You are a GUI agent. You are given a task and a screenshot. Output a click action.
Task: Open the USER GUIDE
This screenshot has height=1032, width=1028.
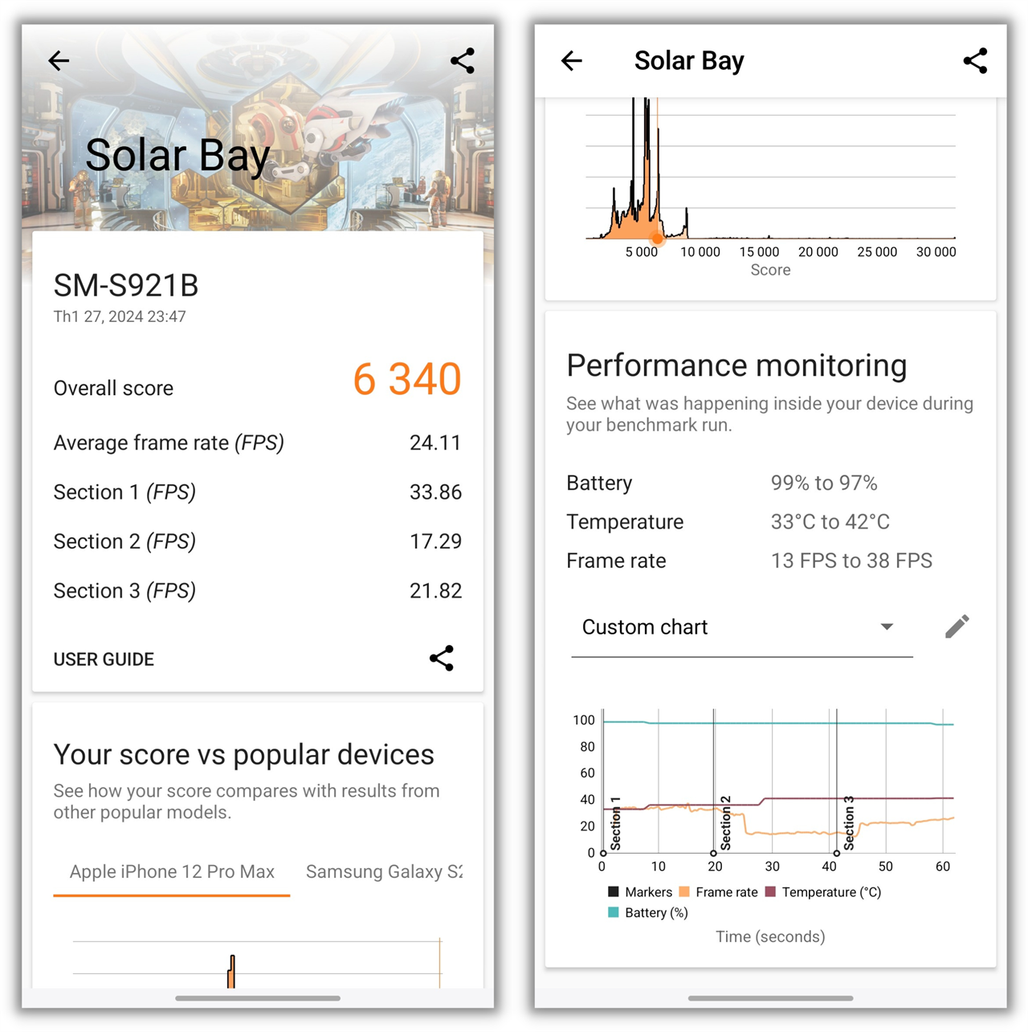pyautogui.click(x=103, y=658)
